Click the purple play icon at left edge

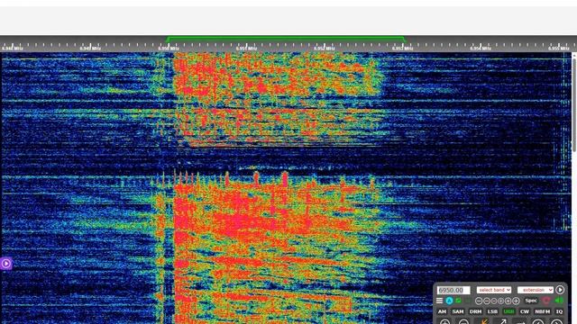6,264
